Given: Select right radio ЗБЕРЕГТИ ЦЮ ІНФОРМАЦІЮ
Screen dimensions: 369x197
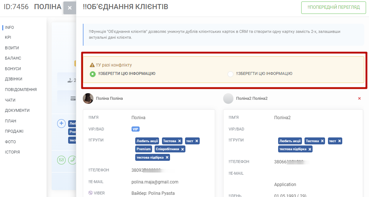Looking at the screenshot, I should coord(230,74).
